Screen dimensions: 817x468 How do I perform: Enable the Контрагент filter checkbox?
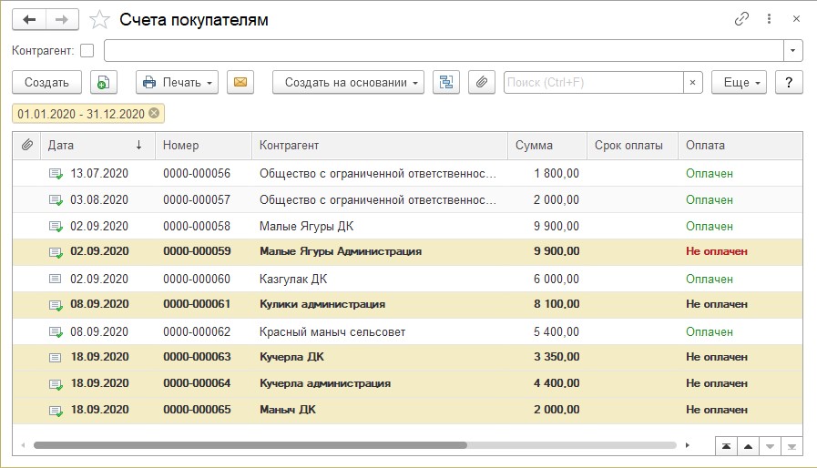[x=87, y=50]
